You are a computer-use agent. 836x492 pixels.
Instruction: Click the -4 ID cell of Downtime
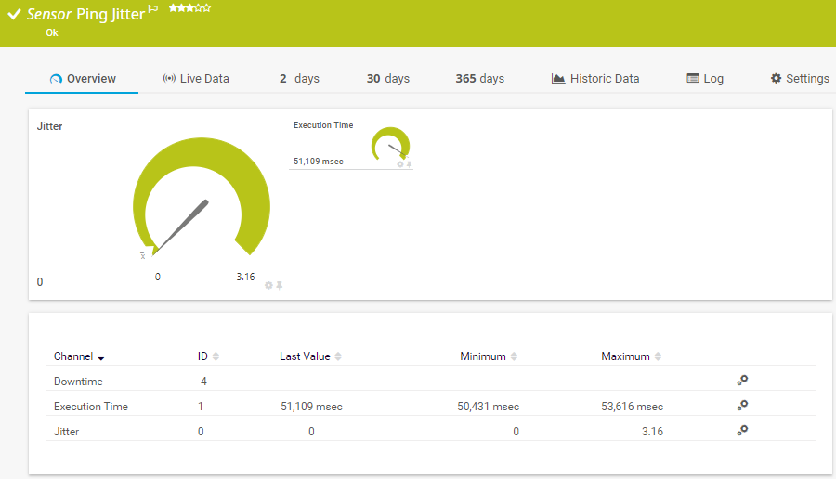pyautogui.click(x=202, y=382)
